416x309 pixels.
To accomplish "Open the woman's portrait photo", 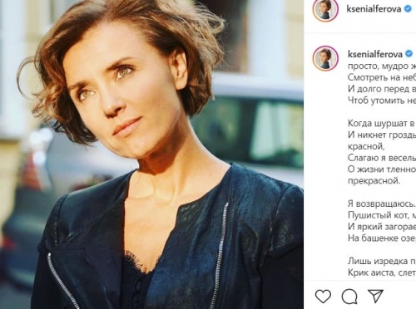I will (x=151, y=154).
